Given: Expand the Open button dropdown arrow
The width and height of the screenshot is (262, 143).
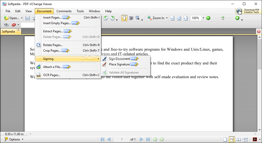Looking at the screenshot, I should pos(22,18).
